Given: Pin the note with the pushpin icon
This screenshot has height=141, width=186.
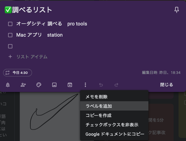Looking at the screenshot, I should 176,10.
